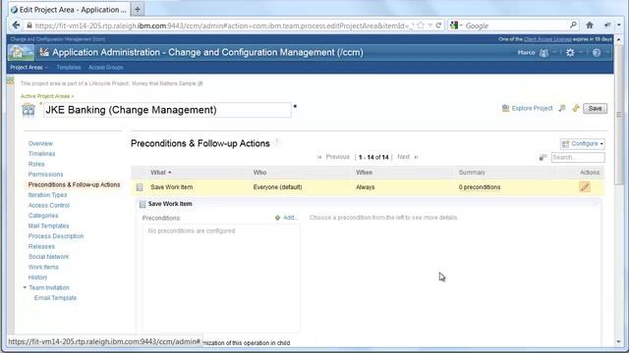The height and width of the screenshot is (353, 629).
Task: Click the green mini-dashboard icon on left edge
Action: [x=11, y=81]
